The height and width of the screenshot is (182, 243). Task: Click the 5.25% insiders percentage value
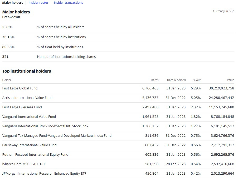coord(7,27)
